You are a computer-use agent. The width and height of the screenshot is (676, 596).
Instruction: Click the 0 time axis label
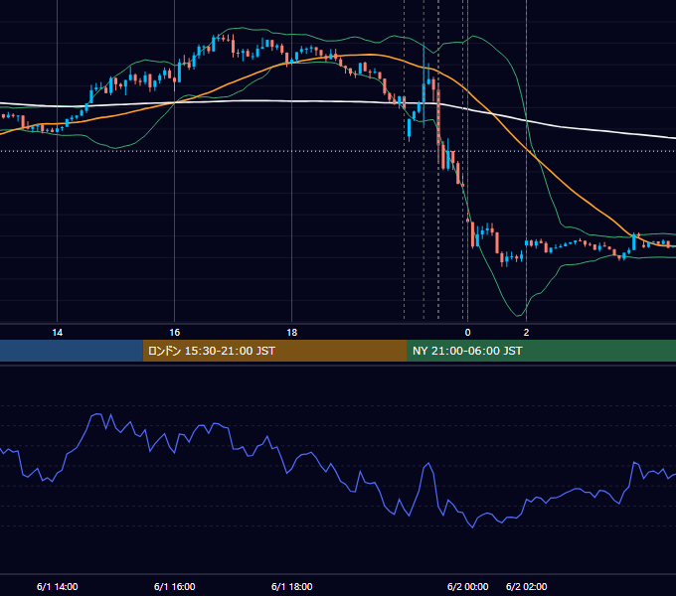tap(468, 333)
